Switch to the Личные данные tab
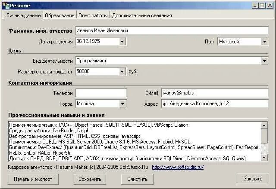This screenshot has height=189, width=276. pos(23,15)
